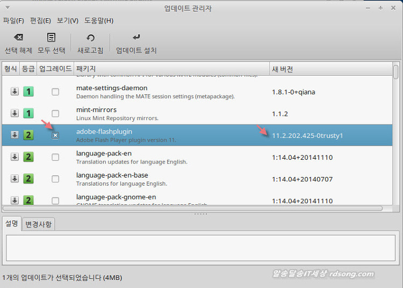The width and height of the screenshot is (403, 288).
Task: Check the language-pack-en-base upgrade checkbox
Action: (55, 179)
